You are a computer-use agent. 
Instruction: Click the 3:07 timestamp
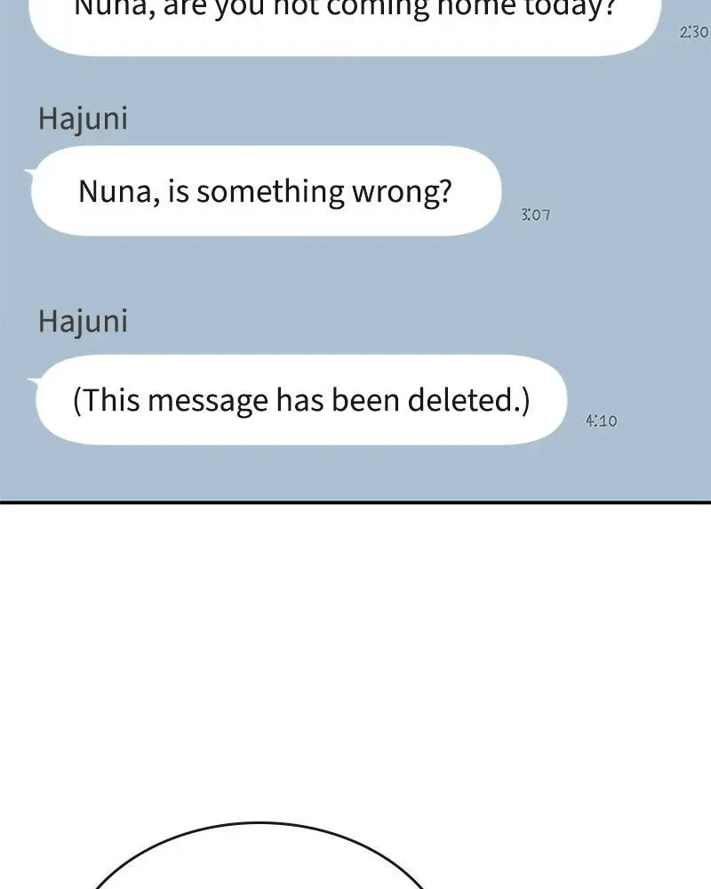click(535, 215)
